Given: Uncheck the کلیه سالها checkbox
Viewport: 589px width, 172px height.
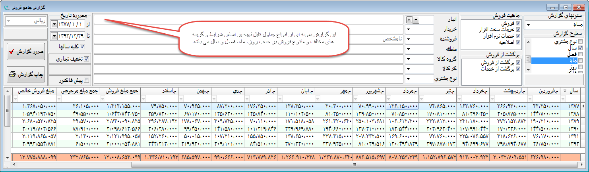Looking at the screenshot, I should tap(83, 46).
